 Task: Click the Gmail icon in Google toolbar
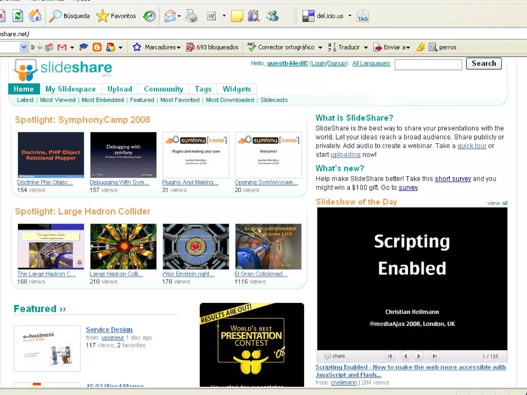point(62,47)
